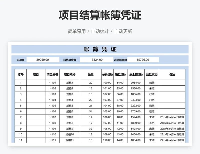This screenshot has width=200, height=154.
Task: Click the 总金额(元) column header
Action: click(136, 75)
